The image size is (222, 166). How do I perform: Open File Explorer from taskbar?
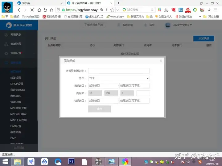18,162
